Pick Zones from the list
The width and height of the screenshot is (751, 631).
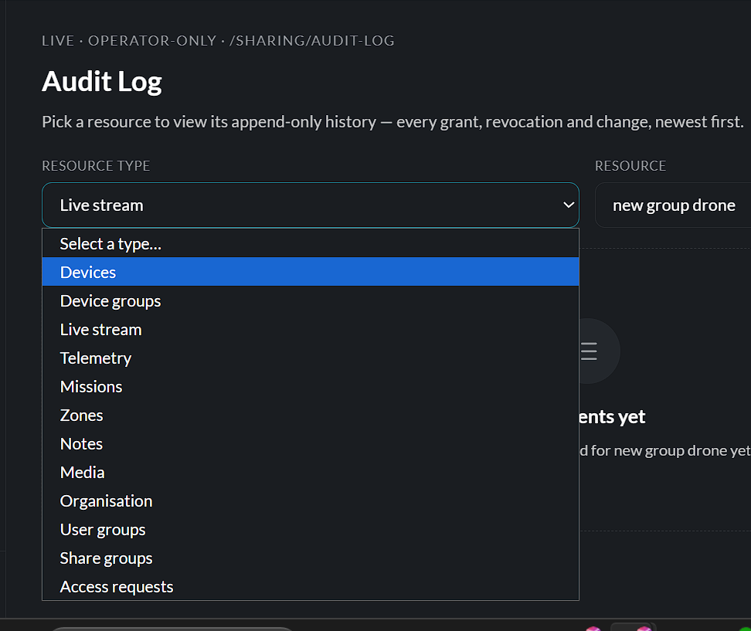pos(311,415)
